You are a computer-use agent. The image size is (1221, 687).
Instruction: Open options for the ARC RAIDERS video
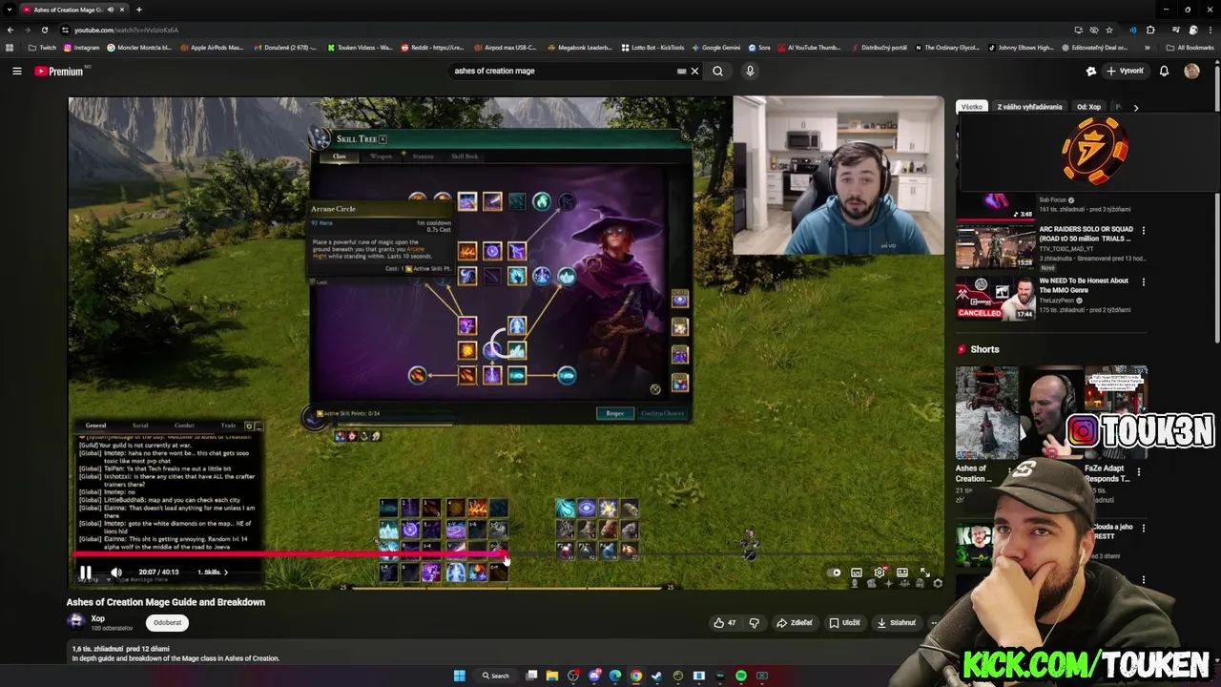[x=1143, y=230]
